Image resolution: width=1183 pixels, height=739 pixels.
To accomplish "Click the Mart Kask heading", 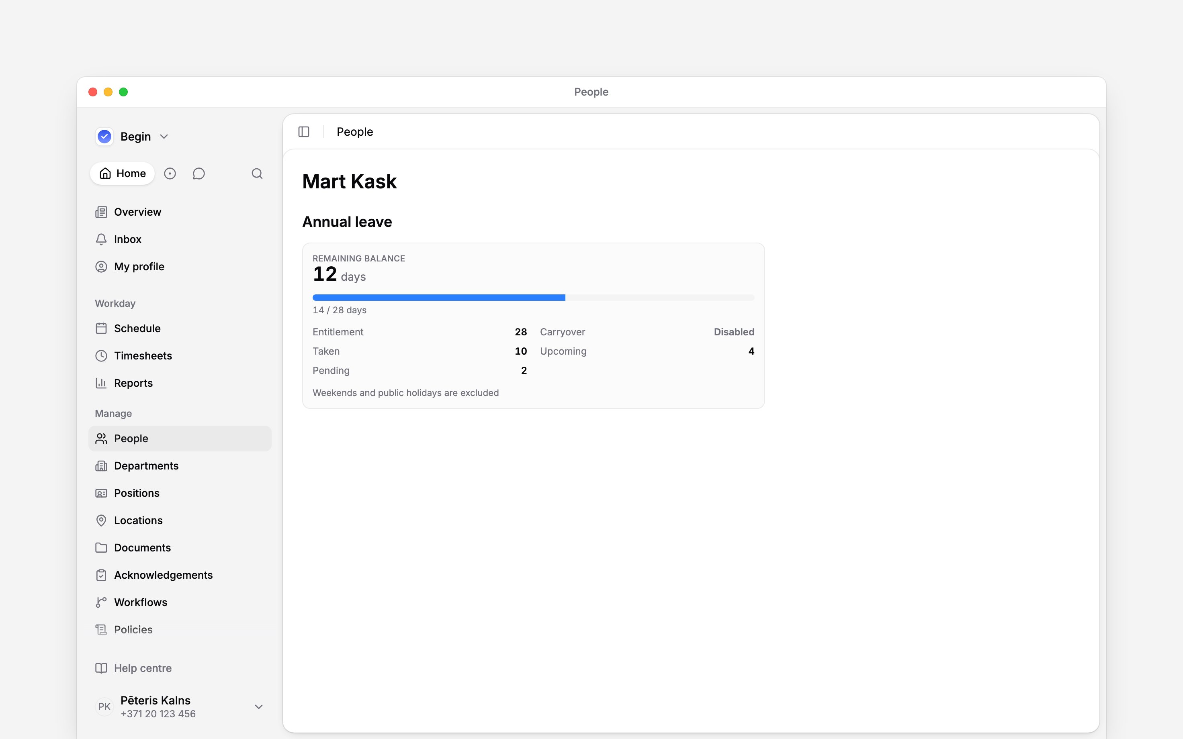I will [x=349, y=181].
